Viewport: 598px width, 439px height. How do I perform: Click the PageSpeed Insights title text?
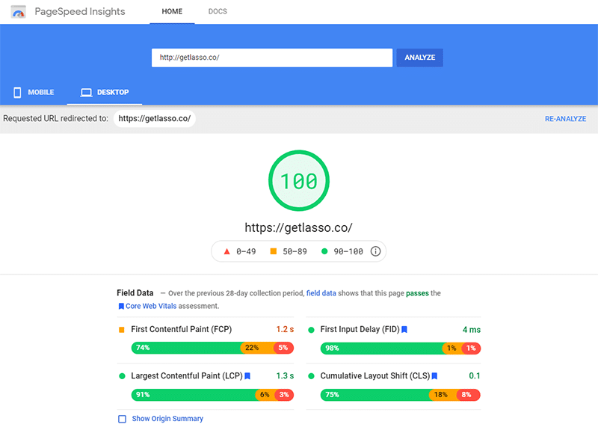click(x=80, y=12)
